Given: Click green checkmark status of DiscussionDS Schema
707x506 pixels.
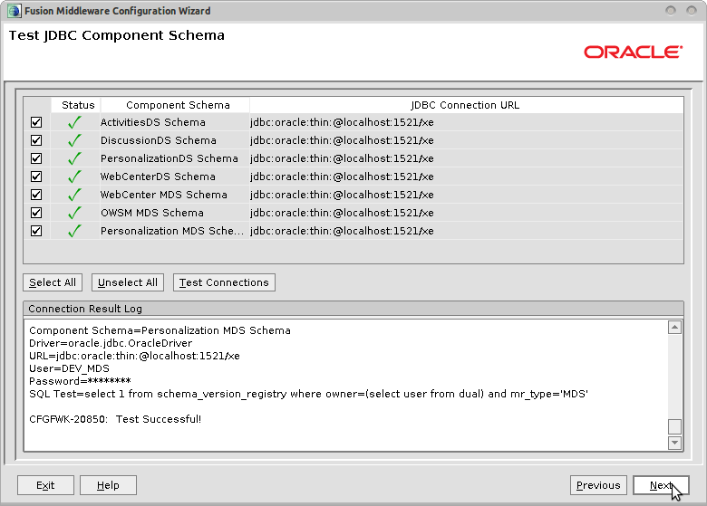Looking at the screenshot, I should point(75,140).
